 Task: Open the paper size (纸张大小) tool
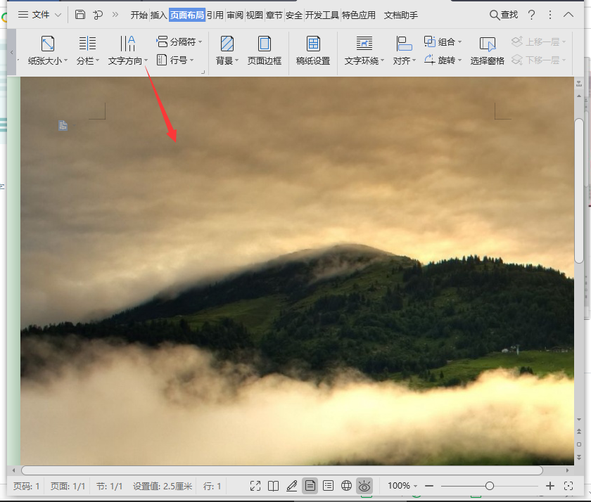[x=48, y=50]
